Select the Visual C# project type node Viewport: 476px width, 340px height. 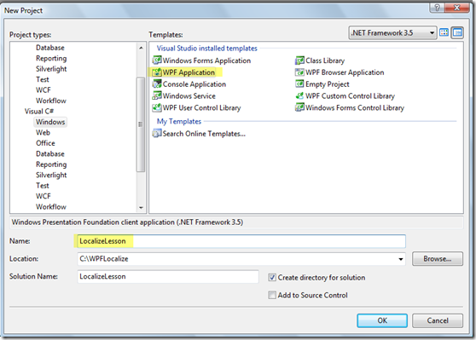coord(39,112)
